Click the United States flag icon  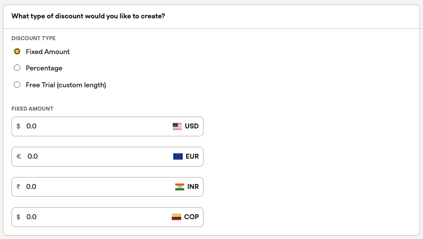pyautogui.click(x=177, y=126)
